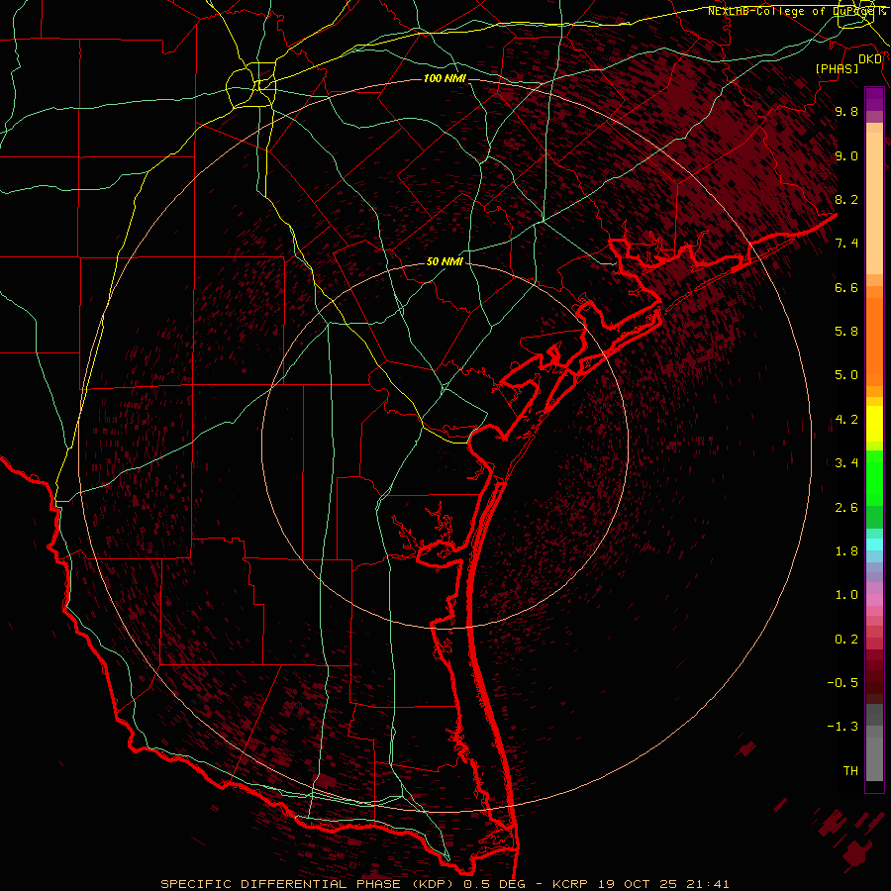891x891 pixels.
Task: Click the -0.5 value on the color scale
Action: [x=842, y=683]
